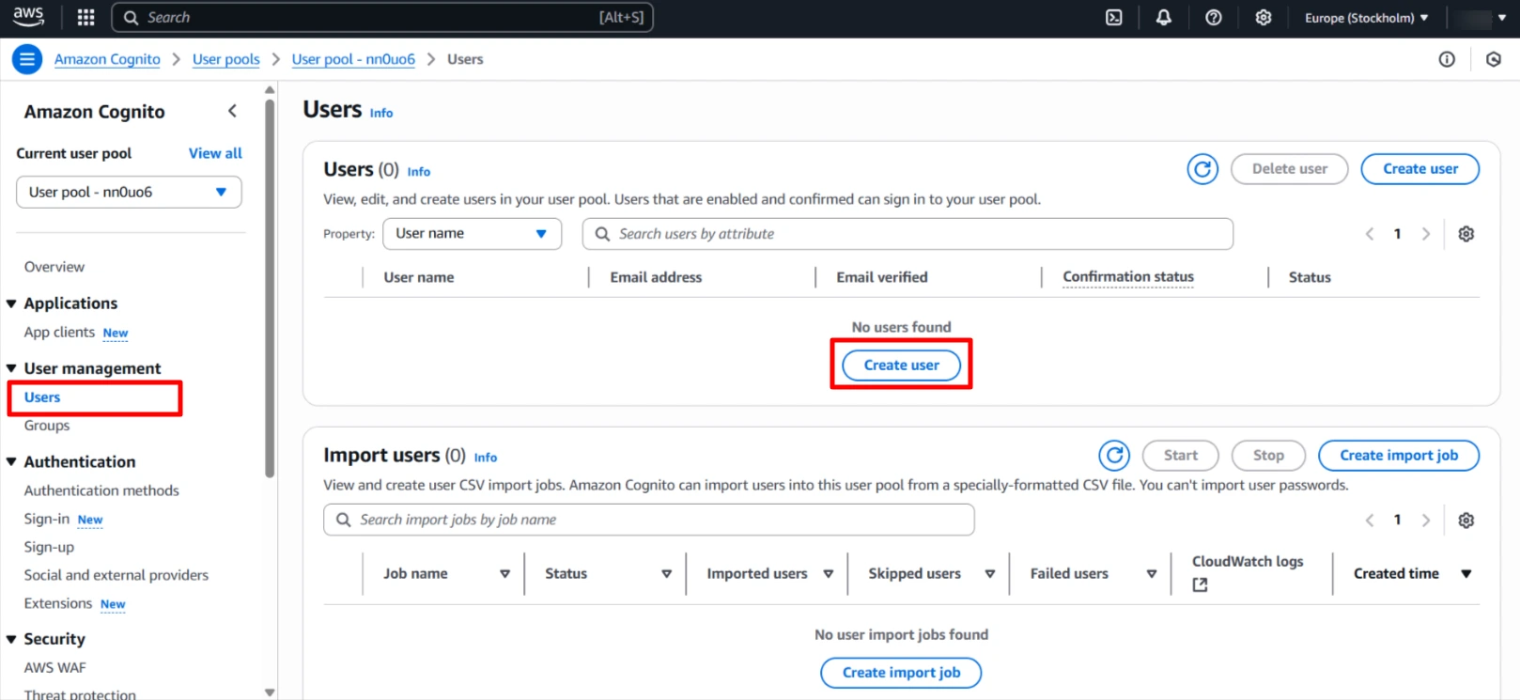Sort by Failed users column
The height and width of the screenshot is (700, 1520).
click(x=1152, y=574)
